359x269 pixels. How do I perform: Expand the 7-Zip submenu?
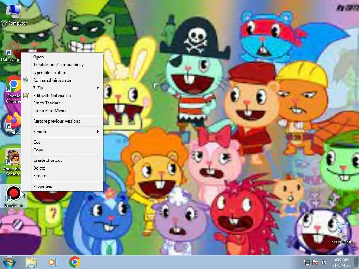click(x=62, y=88)
